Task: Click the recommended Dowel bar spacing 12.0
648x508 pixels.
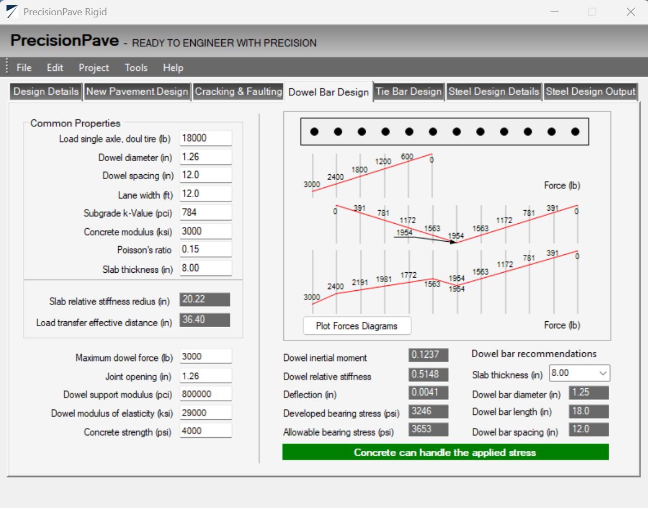Action: (x=589, y=430)
